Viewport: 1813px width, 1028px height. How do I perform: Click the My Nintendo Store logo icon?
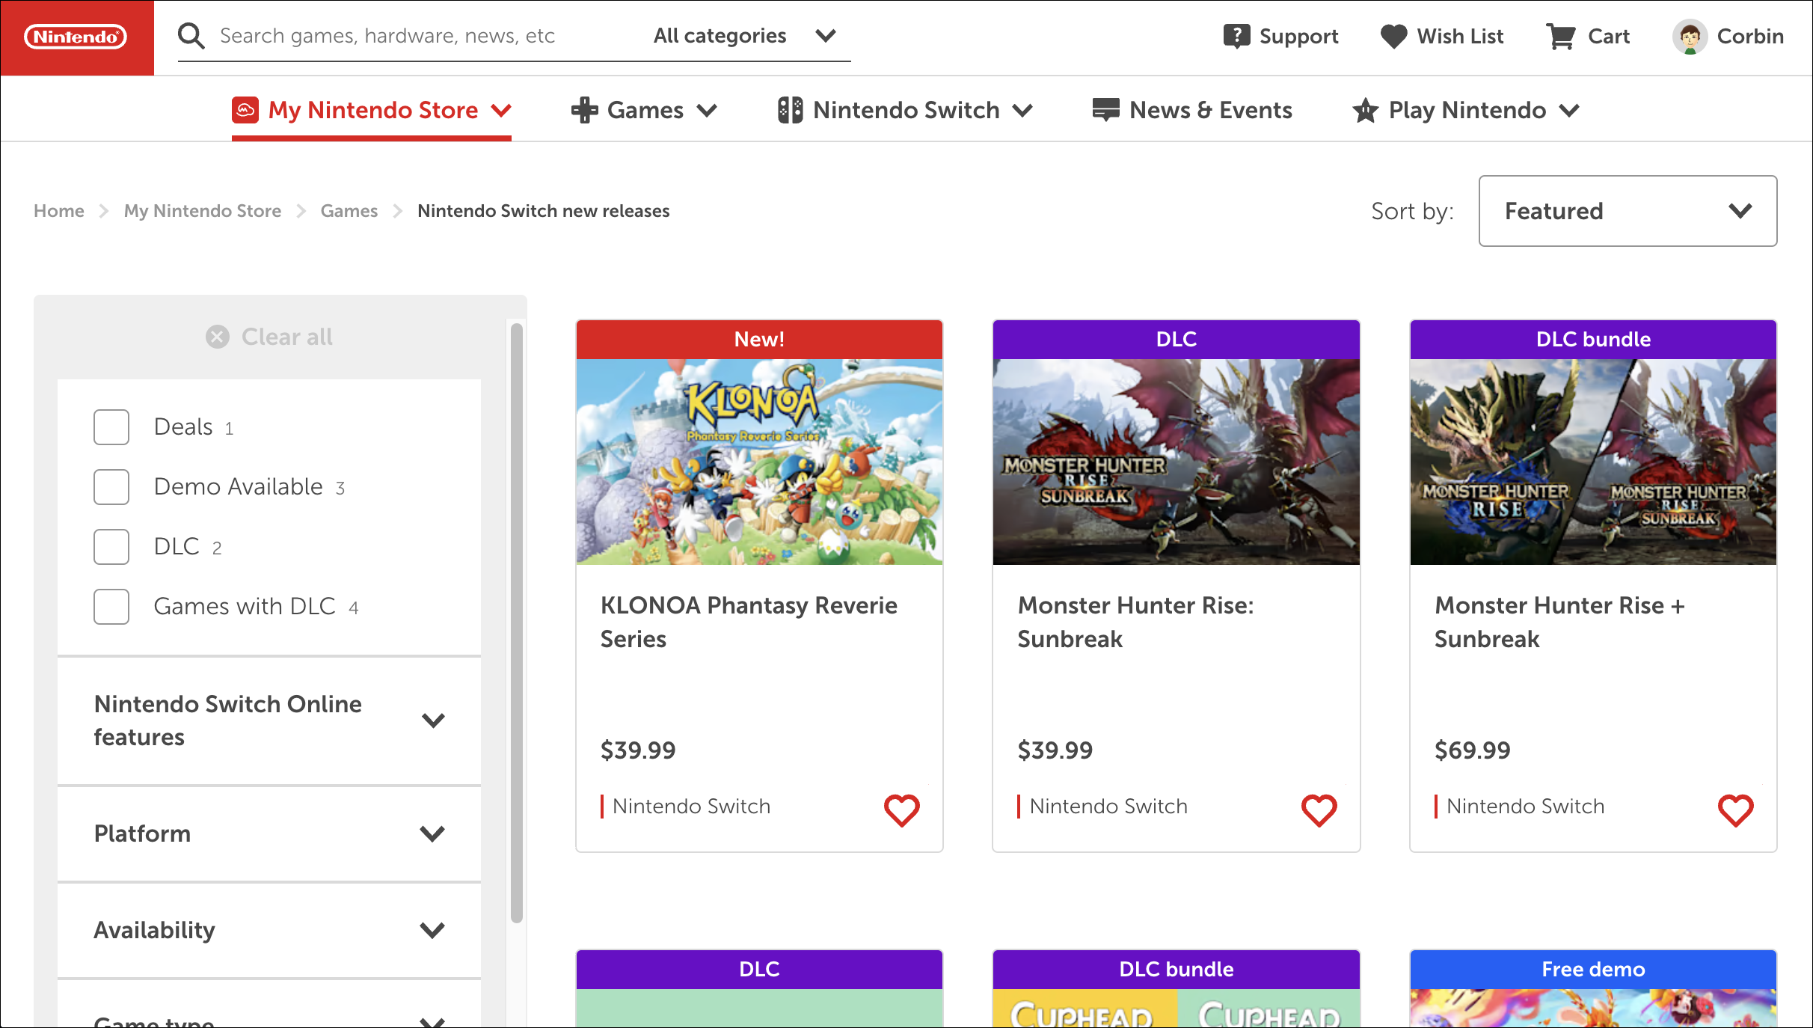[x=244, y=110]
